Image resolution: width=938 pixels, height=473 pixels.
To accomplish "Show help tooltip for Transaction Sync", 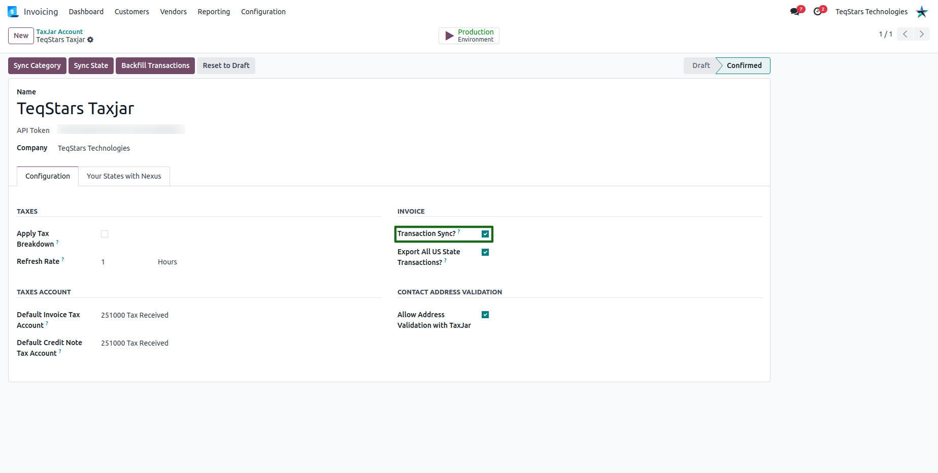I will [x=459, y=231].
